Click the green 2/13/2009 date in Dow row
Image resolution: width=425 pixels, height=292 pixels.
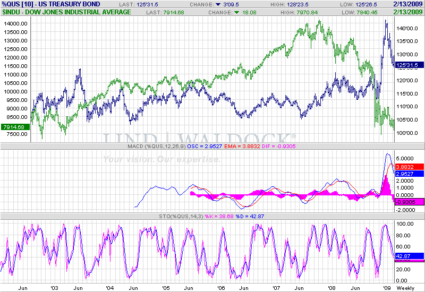[x=408, y=12]
